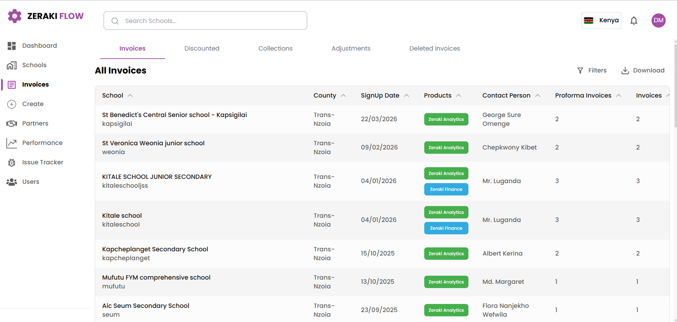Click the Issue Tracker bug icon

pyautogui.click(x=12, y=162)
